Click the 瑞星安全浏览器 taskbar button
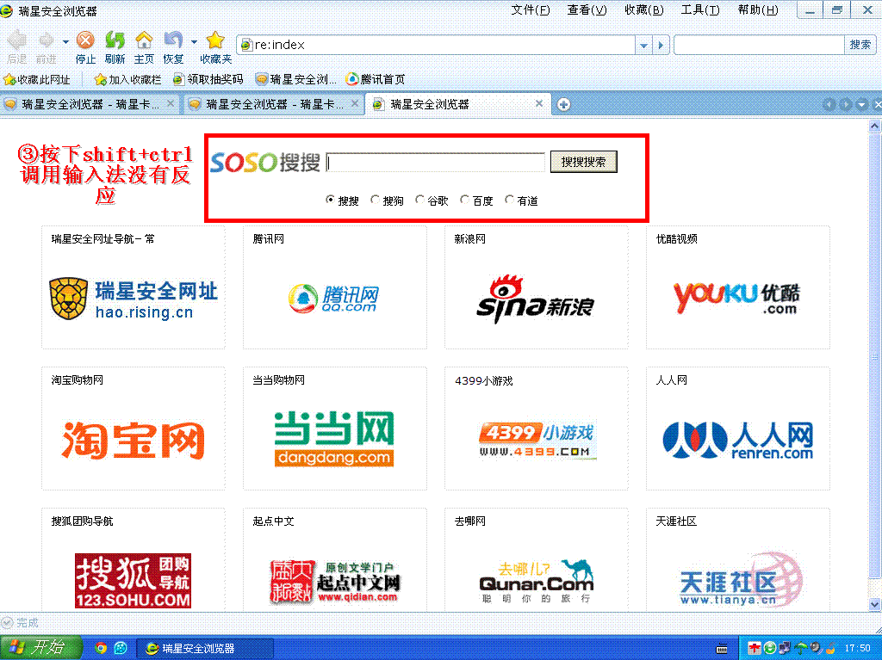882x660 pixels. [x=205, y=648]
